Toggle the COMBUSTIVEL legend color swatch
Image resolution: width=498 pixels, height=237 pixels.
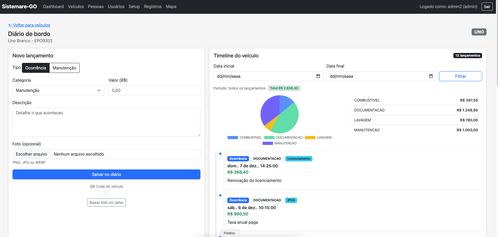[233, 138]
